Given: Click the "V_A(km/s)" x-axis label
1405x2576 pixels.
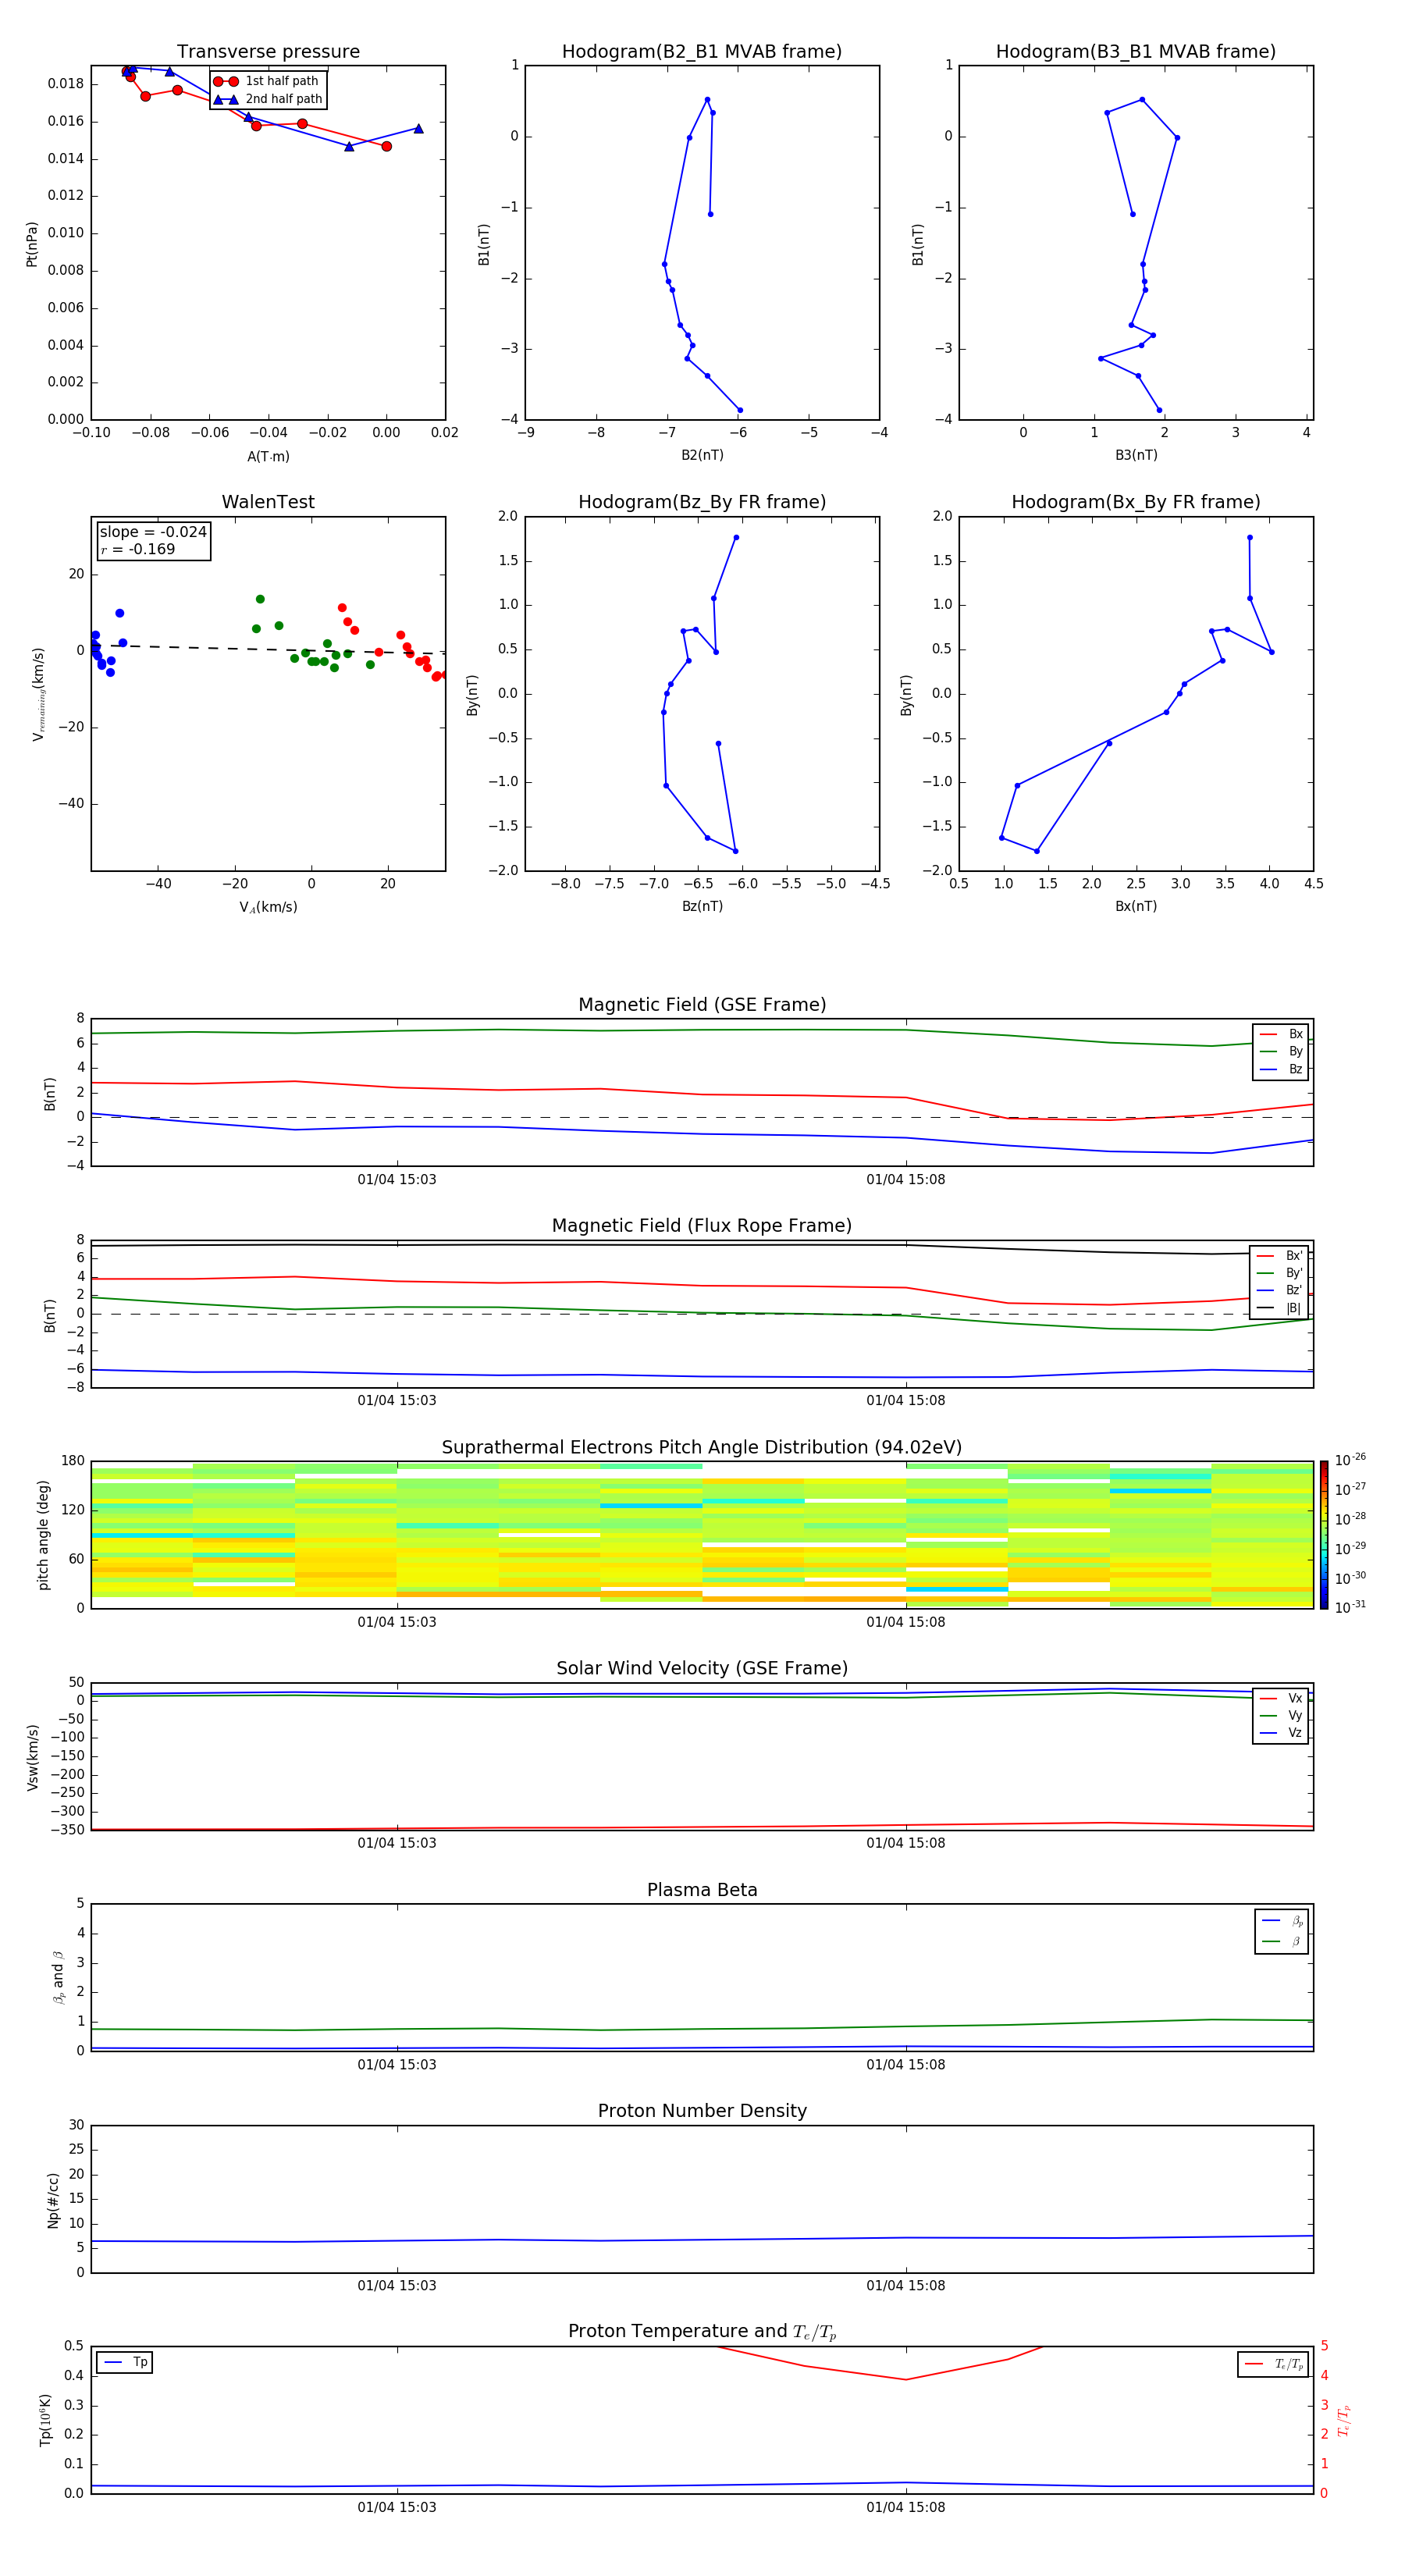Looking at the screenshot, I should pos(268,907).
